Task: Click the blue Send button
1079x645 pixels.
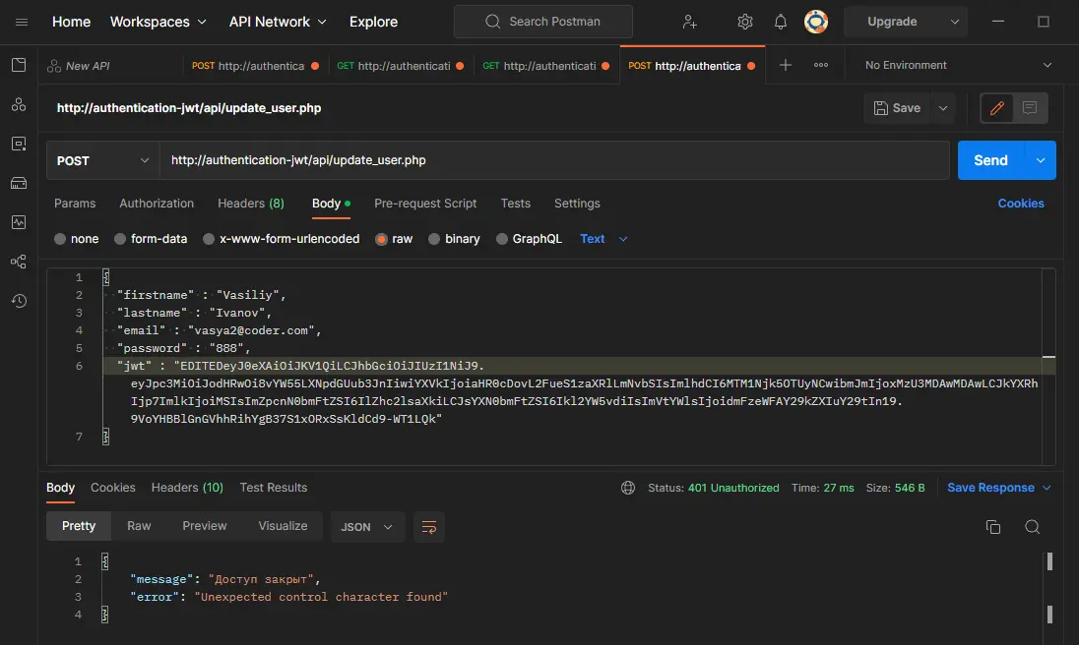Action: click(x=990, y=160)
